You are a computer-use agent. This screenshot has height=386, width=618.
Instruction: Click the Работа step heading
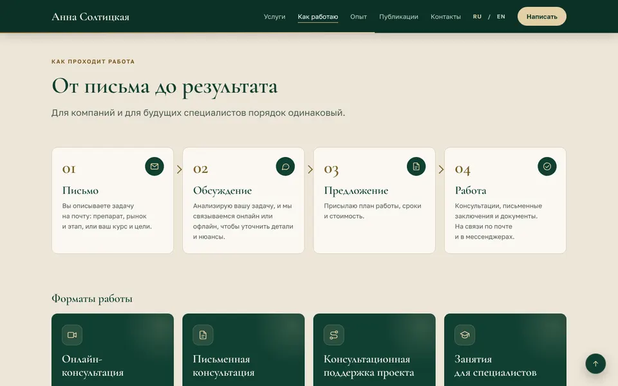(x=471, y=190)
